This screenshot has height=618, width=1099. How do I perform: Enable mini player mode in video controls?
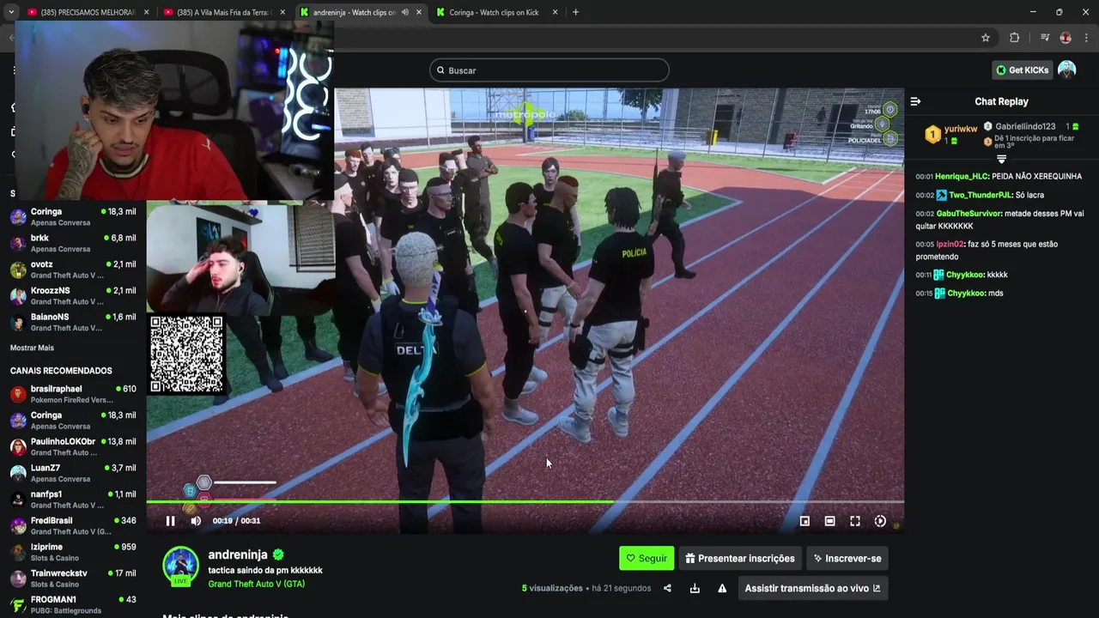pyautogui.click(x=805, y=521)
